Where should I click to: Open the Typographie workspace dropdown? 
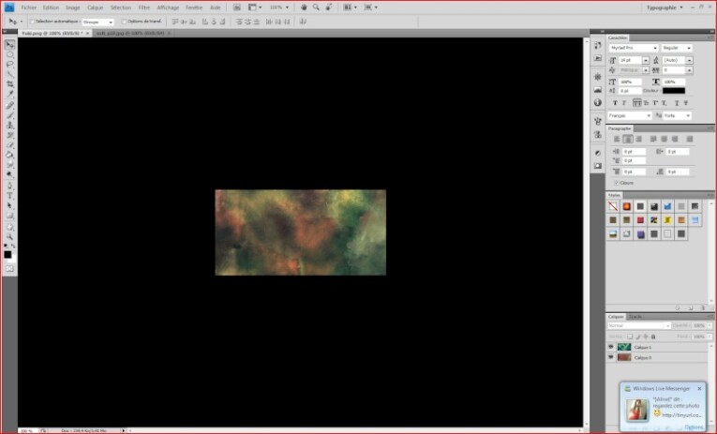[x=665, y=7]
